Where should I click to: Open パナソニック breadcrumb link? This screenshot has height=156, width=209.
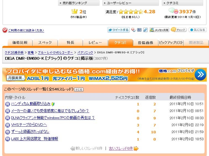pyautogui.click(x=85, y=52)
